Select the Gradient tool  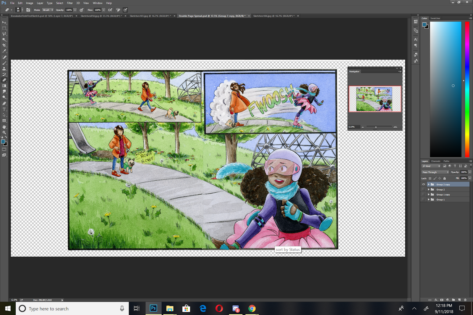[x=4, y=86]
